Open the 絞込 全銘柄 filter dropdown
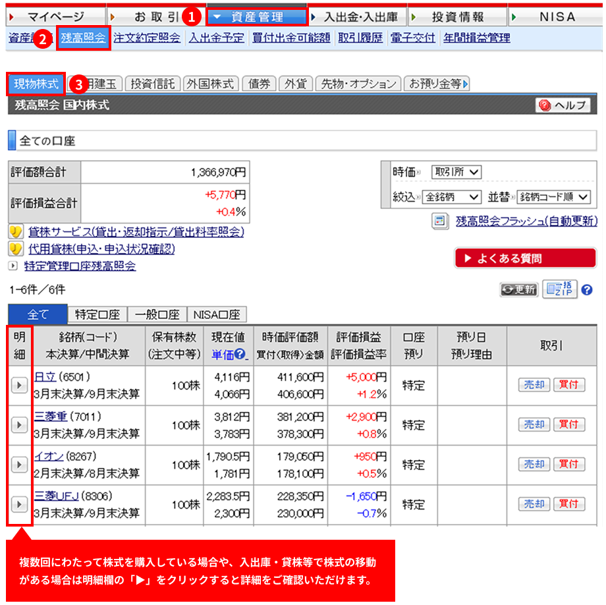Screen dimensions: 606x605 click(x=452, y=197)
